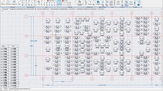This screenshot has height=91, width=163.
Task: Click the rectangle tool icon in Черчение
Action: [23, 1]
